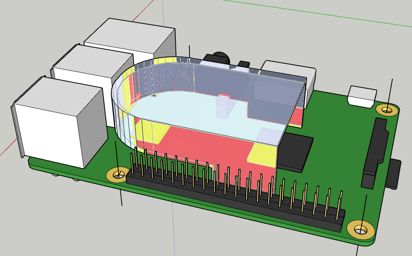The height and width of the screenshot is (256, 412).
Task: Click gold mounting hole at board's front-right corner
Action: [x=360, y=230]
